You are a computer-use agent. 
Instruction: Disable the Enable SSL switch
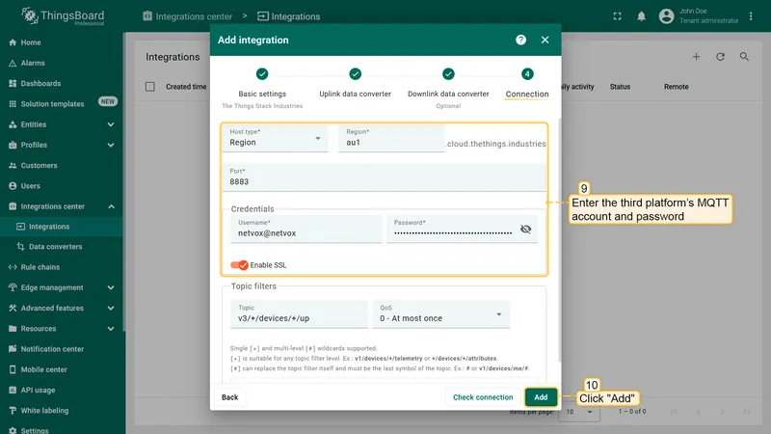[239, 264]
